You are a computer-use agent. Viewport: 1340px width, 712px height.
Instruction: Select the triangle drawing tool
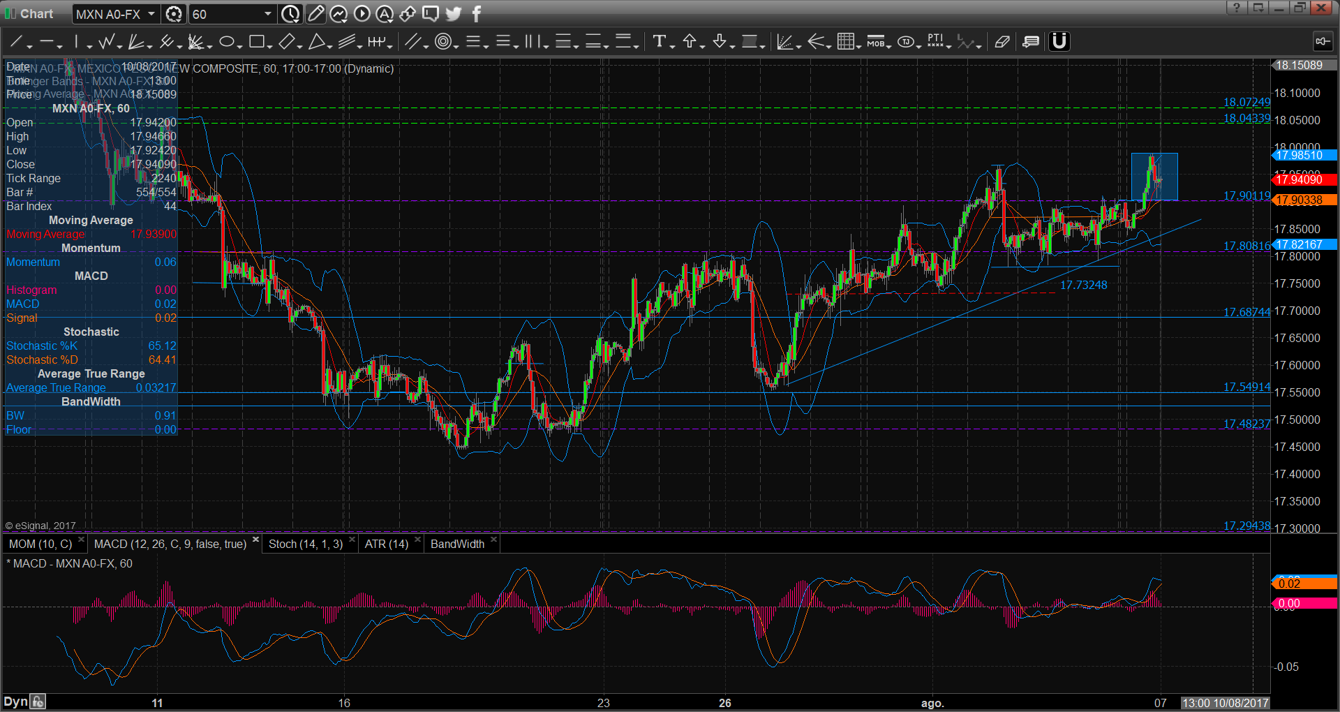click(316, 42)
